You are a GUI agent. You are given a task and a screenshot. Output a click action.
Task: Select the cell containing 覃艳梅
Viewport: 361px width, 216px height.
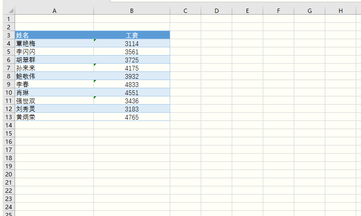[x=54, y=43]
